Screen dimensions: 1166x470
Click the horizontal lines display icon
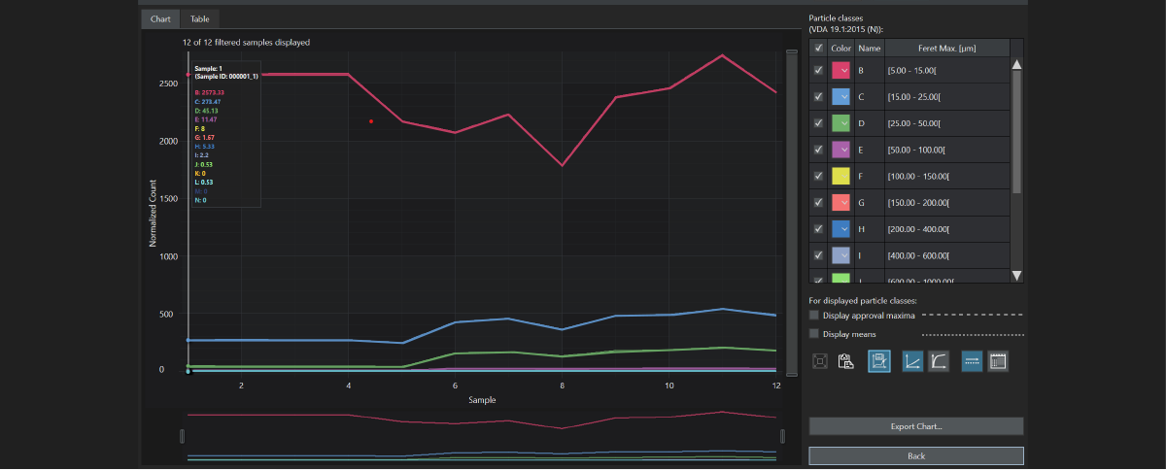972,361
